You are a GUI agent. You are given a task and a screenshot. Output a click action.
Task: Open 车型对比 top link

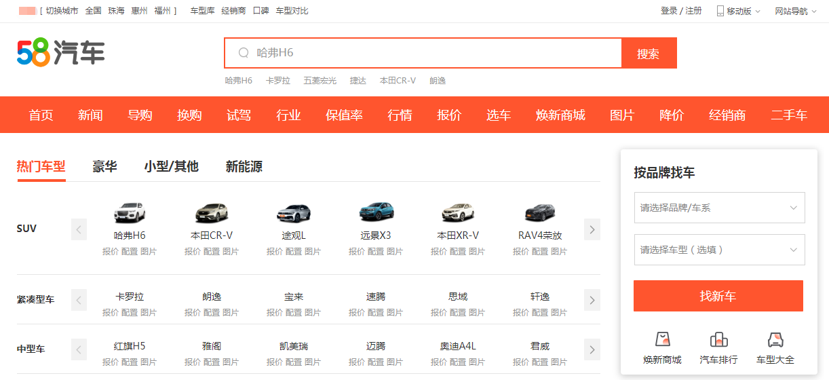pyautogui.click(x=292, y=11)
